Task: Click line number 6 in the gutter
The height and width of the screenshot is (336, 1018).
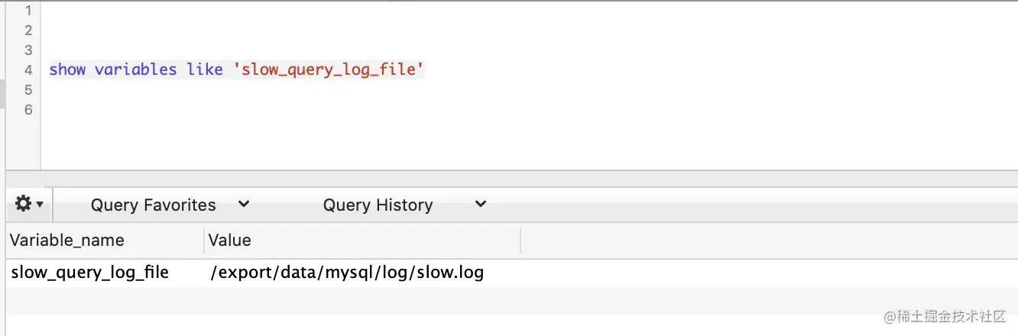Action: point(28,109)
